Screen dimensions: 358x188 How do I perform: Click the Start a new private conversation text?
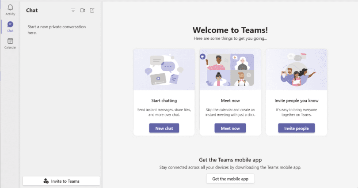click(57, 30)
